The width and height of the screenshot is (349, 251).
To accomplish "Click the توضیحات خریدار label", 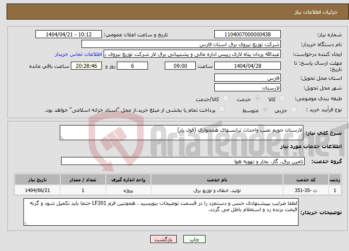I will point(321,212).
